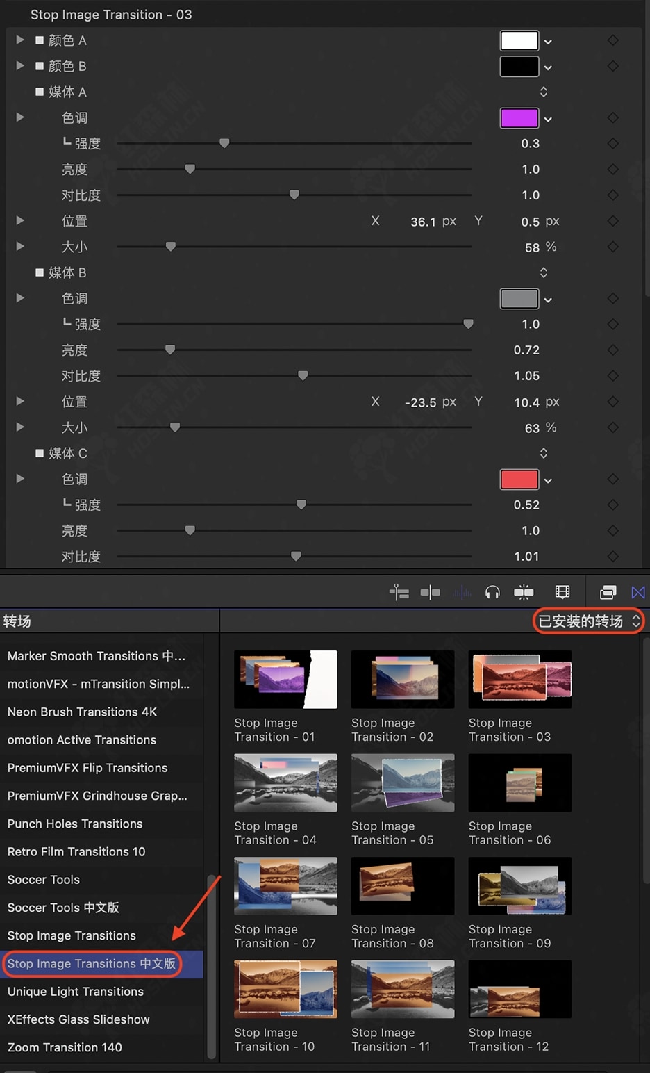Select omotion Active Transitions category
650x1073 pixels.
point(82,740)
